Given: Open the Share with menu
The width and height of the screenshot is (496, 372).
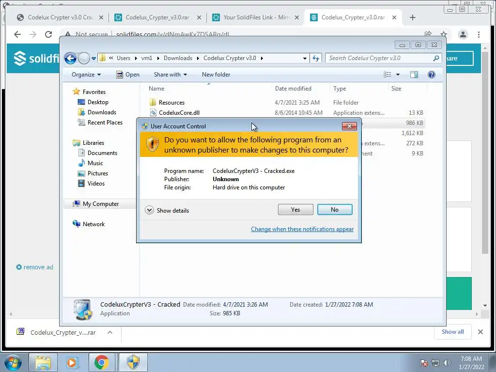Looking at the screenshot, I should point(170,75).
